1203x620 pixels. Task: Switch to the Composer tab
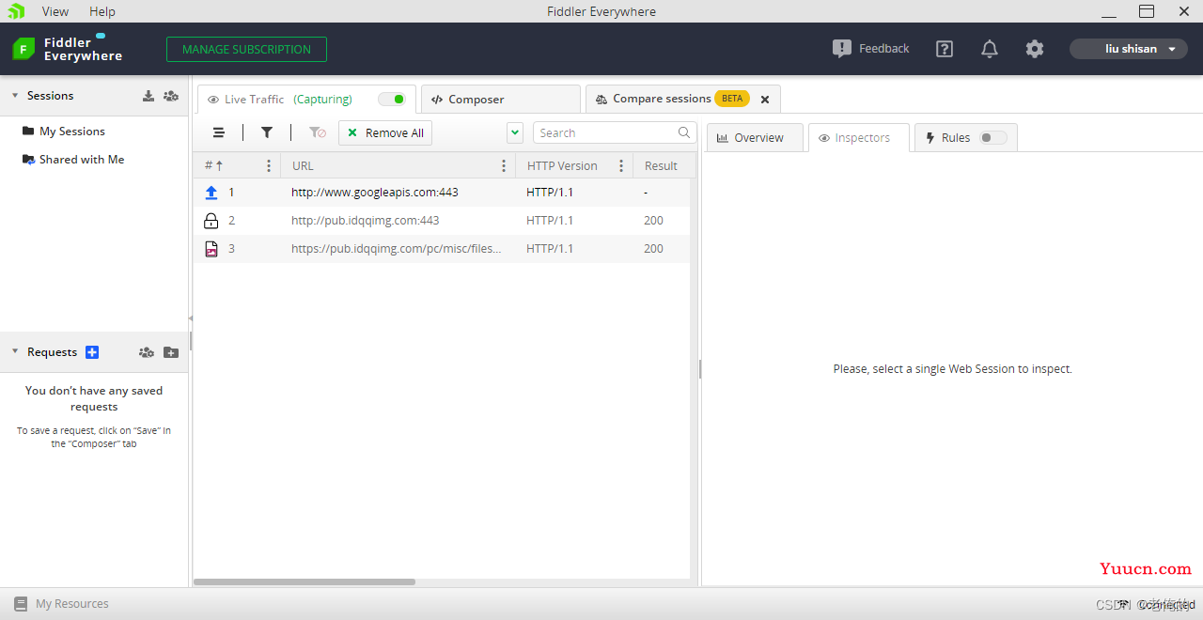tap(501, 100)
